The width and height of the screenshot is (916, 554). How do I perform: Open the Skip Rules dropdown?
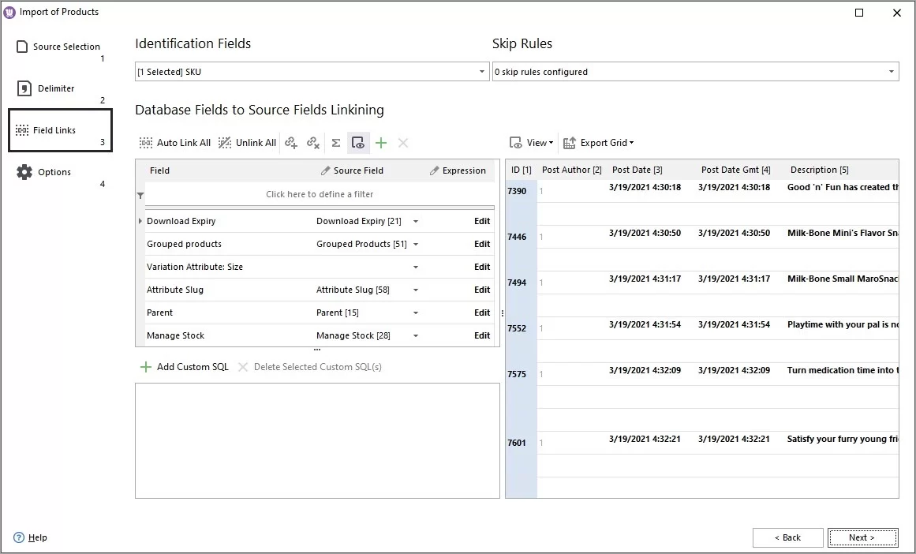pos(892,71)
